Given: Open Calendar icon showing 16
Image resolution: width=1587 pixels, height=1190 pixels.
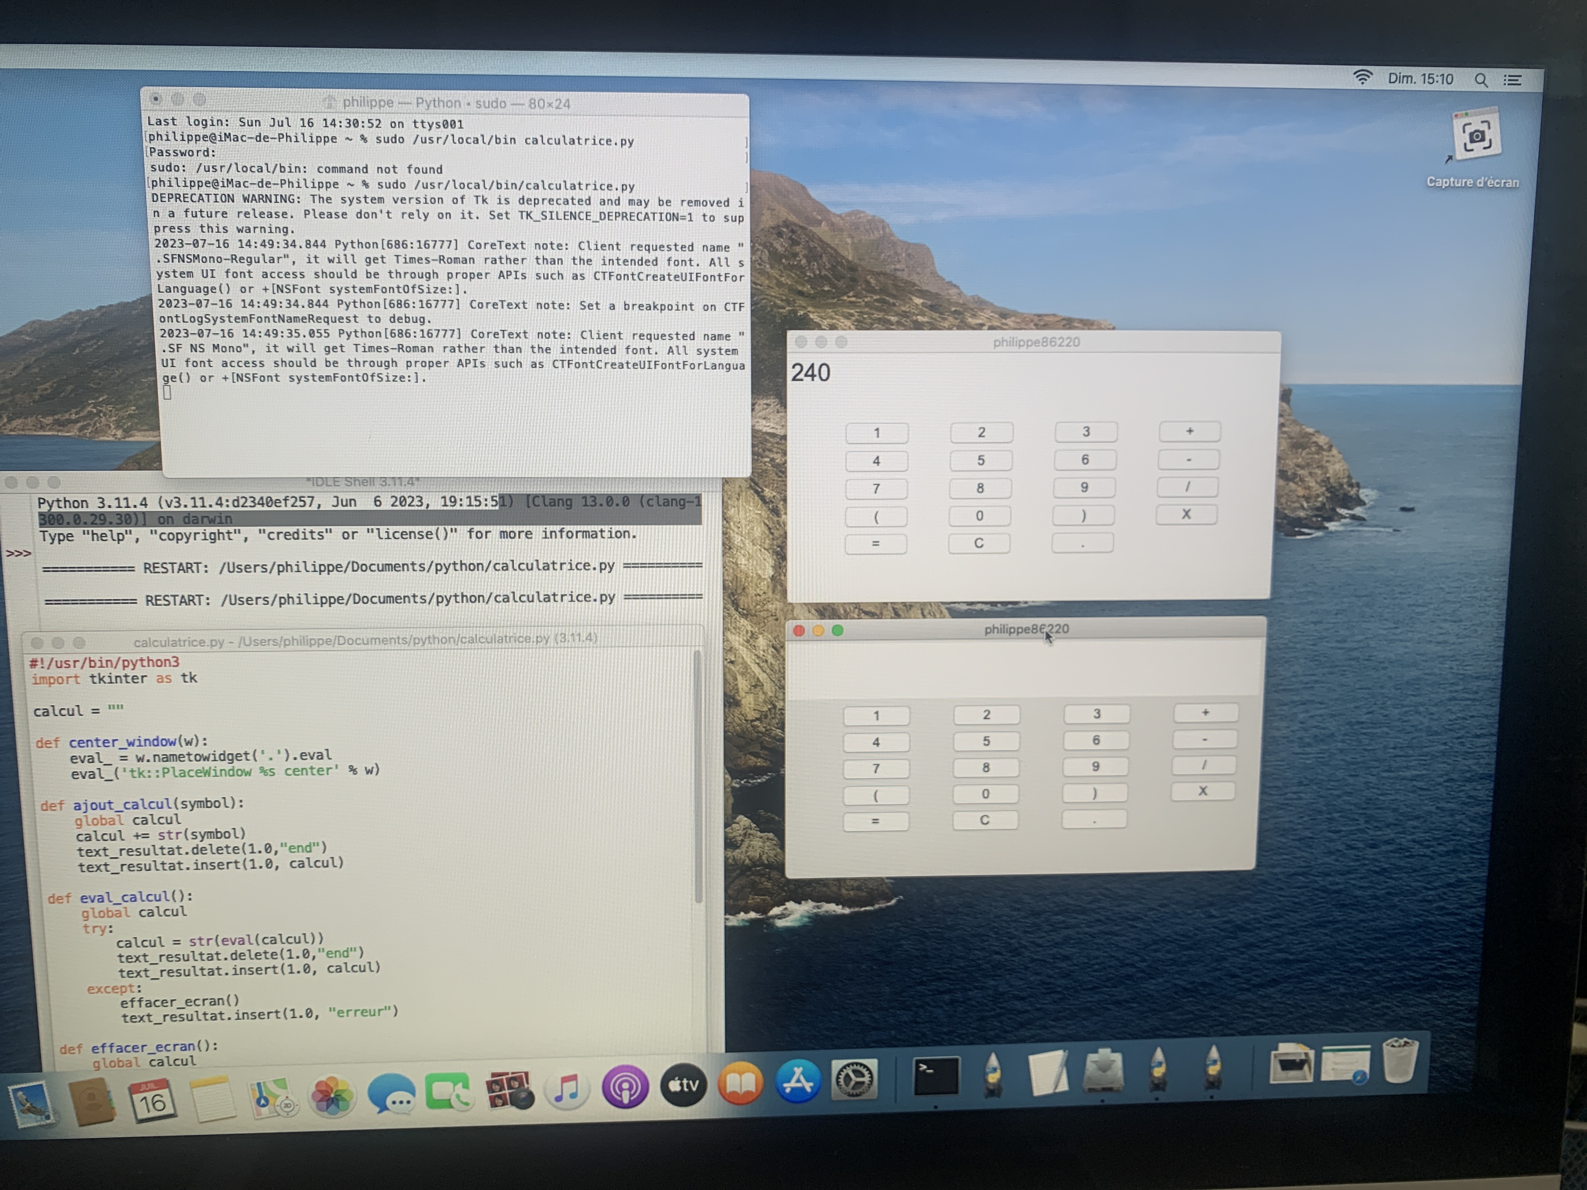Looking at the screenshot, I should [x=152, y=1101].
